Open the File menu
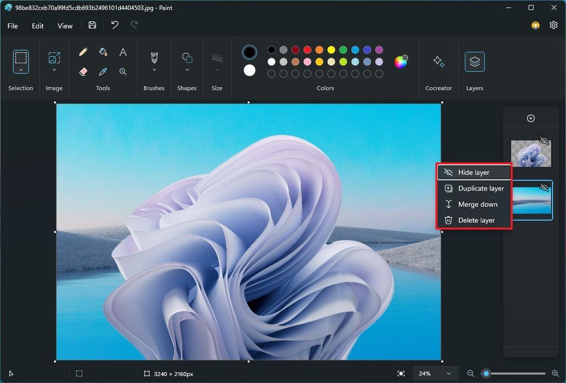 point(12,25)
